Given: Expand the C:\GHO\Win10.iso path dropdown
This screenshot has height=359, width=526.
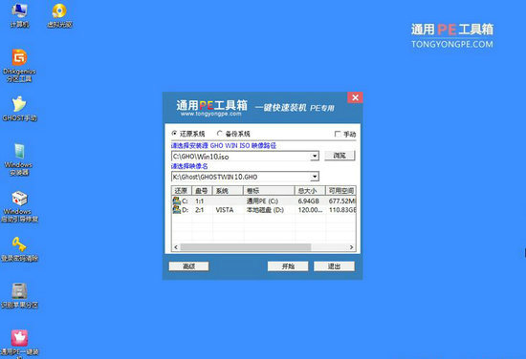Looking at the screenshot, I should click(x=315, y=156).
